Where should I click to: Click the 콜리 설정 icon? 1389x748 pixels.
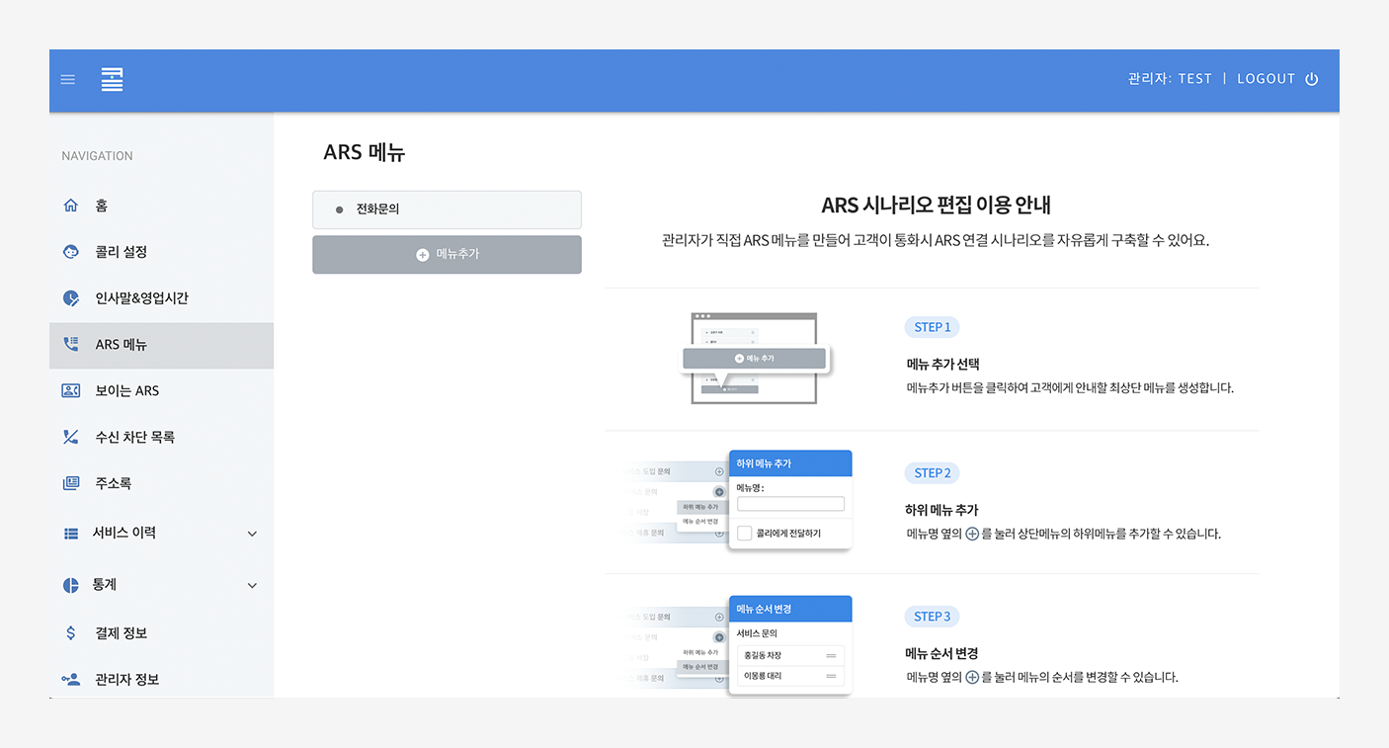click(70, 252)
